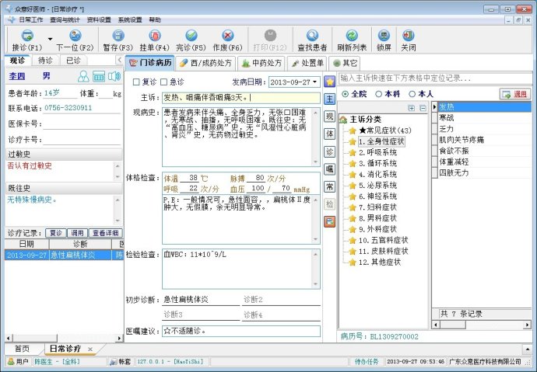Select the 常 side button
Viewport: 537px width, 372px height.
tap(329, 186)
